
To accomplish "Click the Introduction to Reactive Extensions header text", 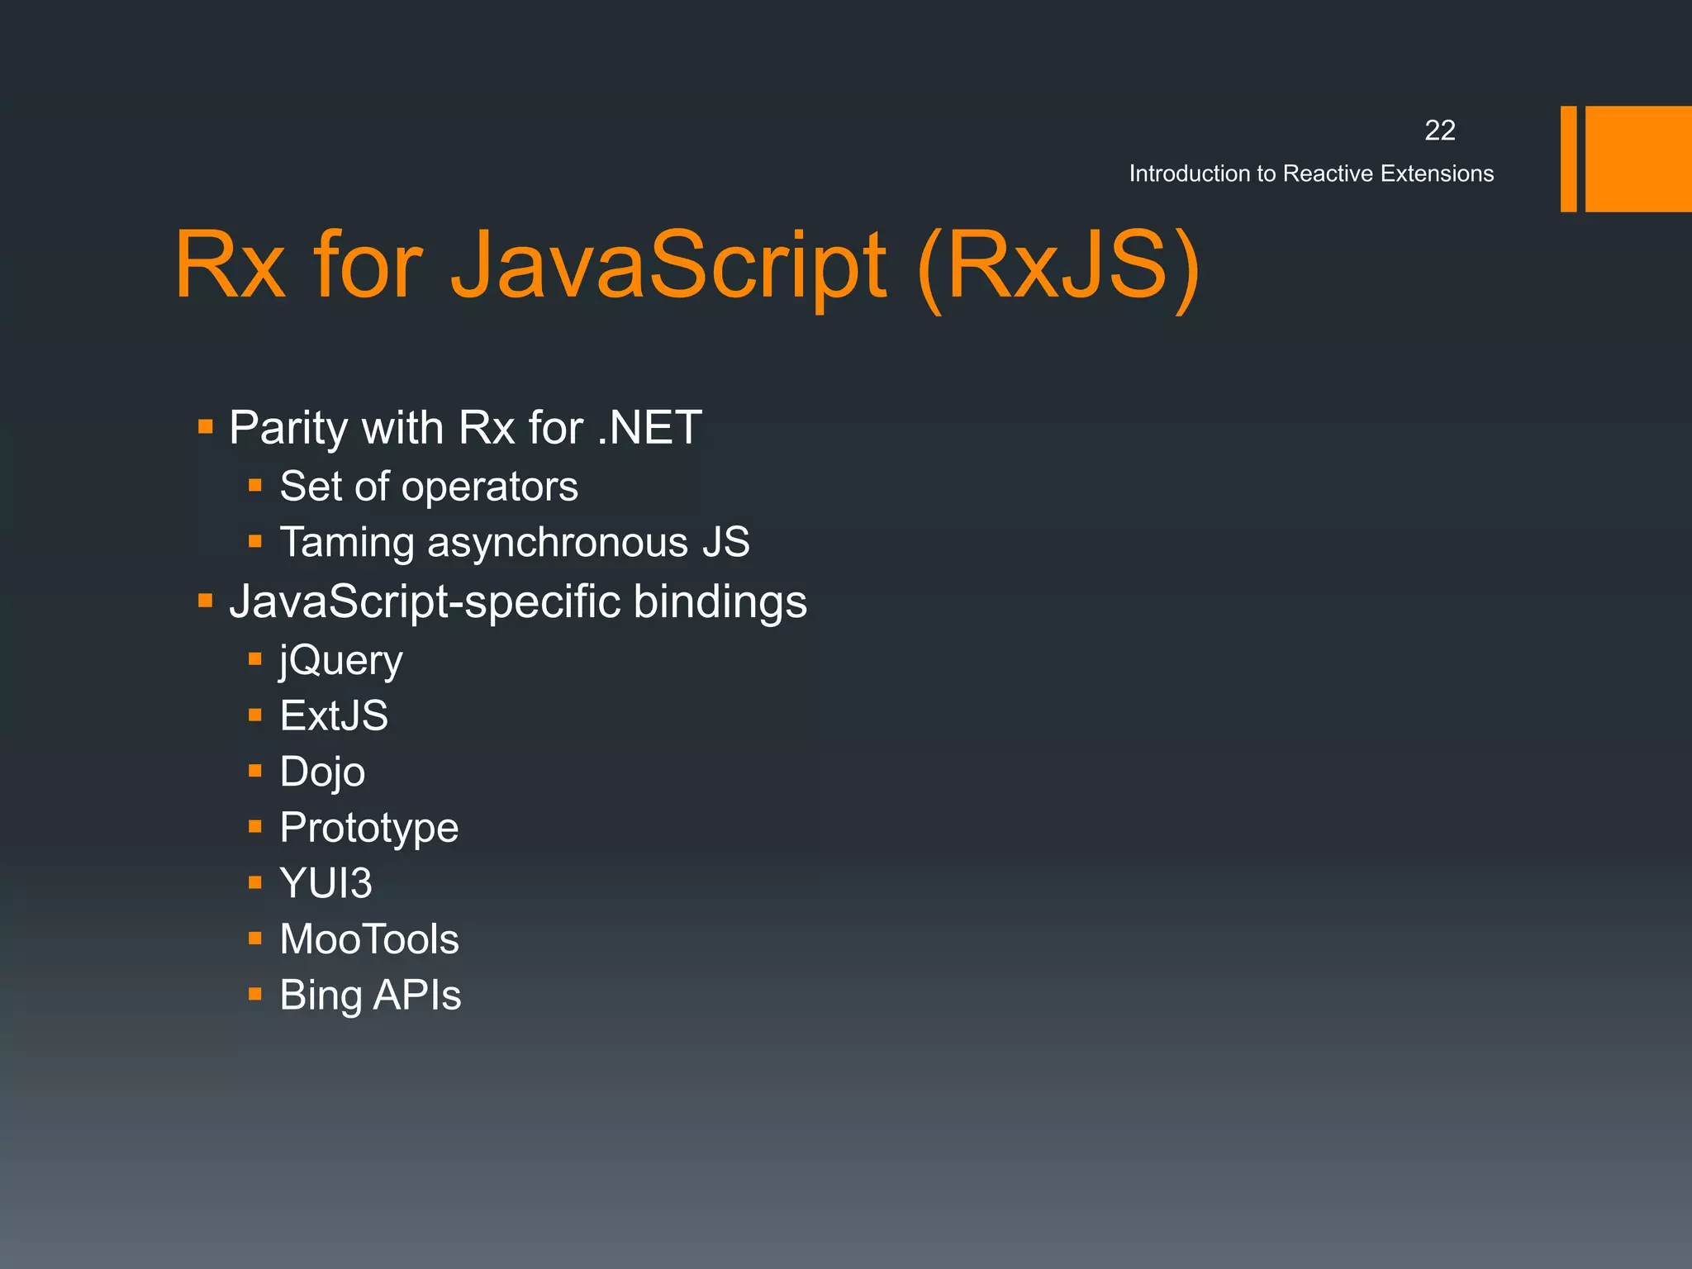I will click(1311, 173).
